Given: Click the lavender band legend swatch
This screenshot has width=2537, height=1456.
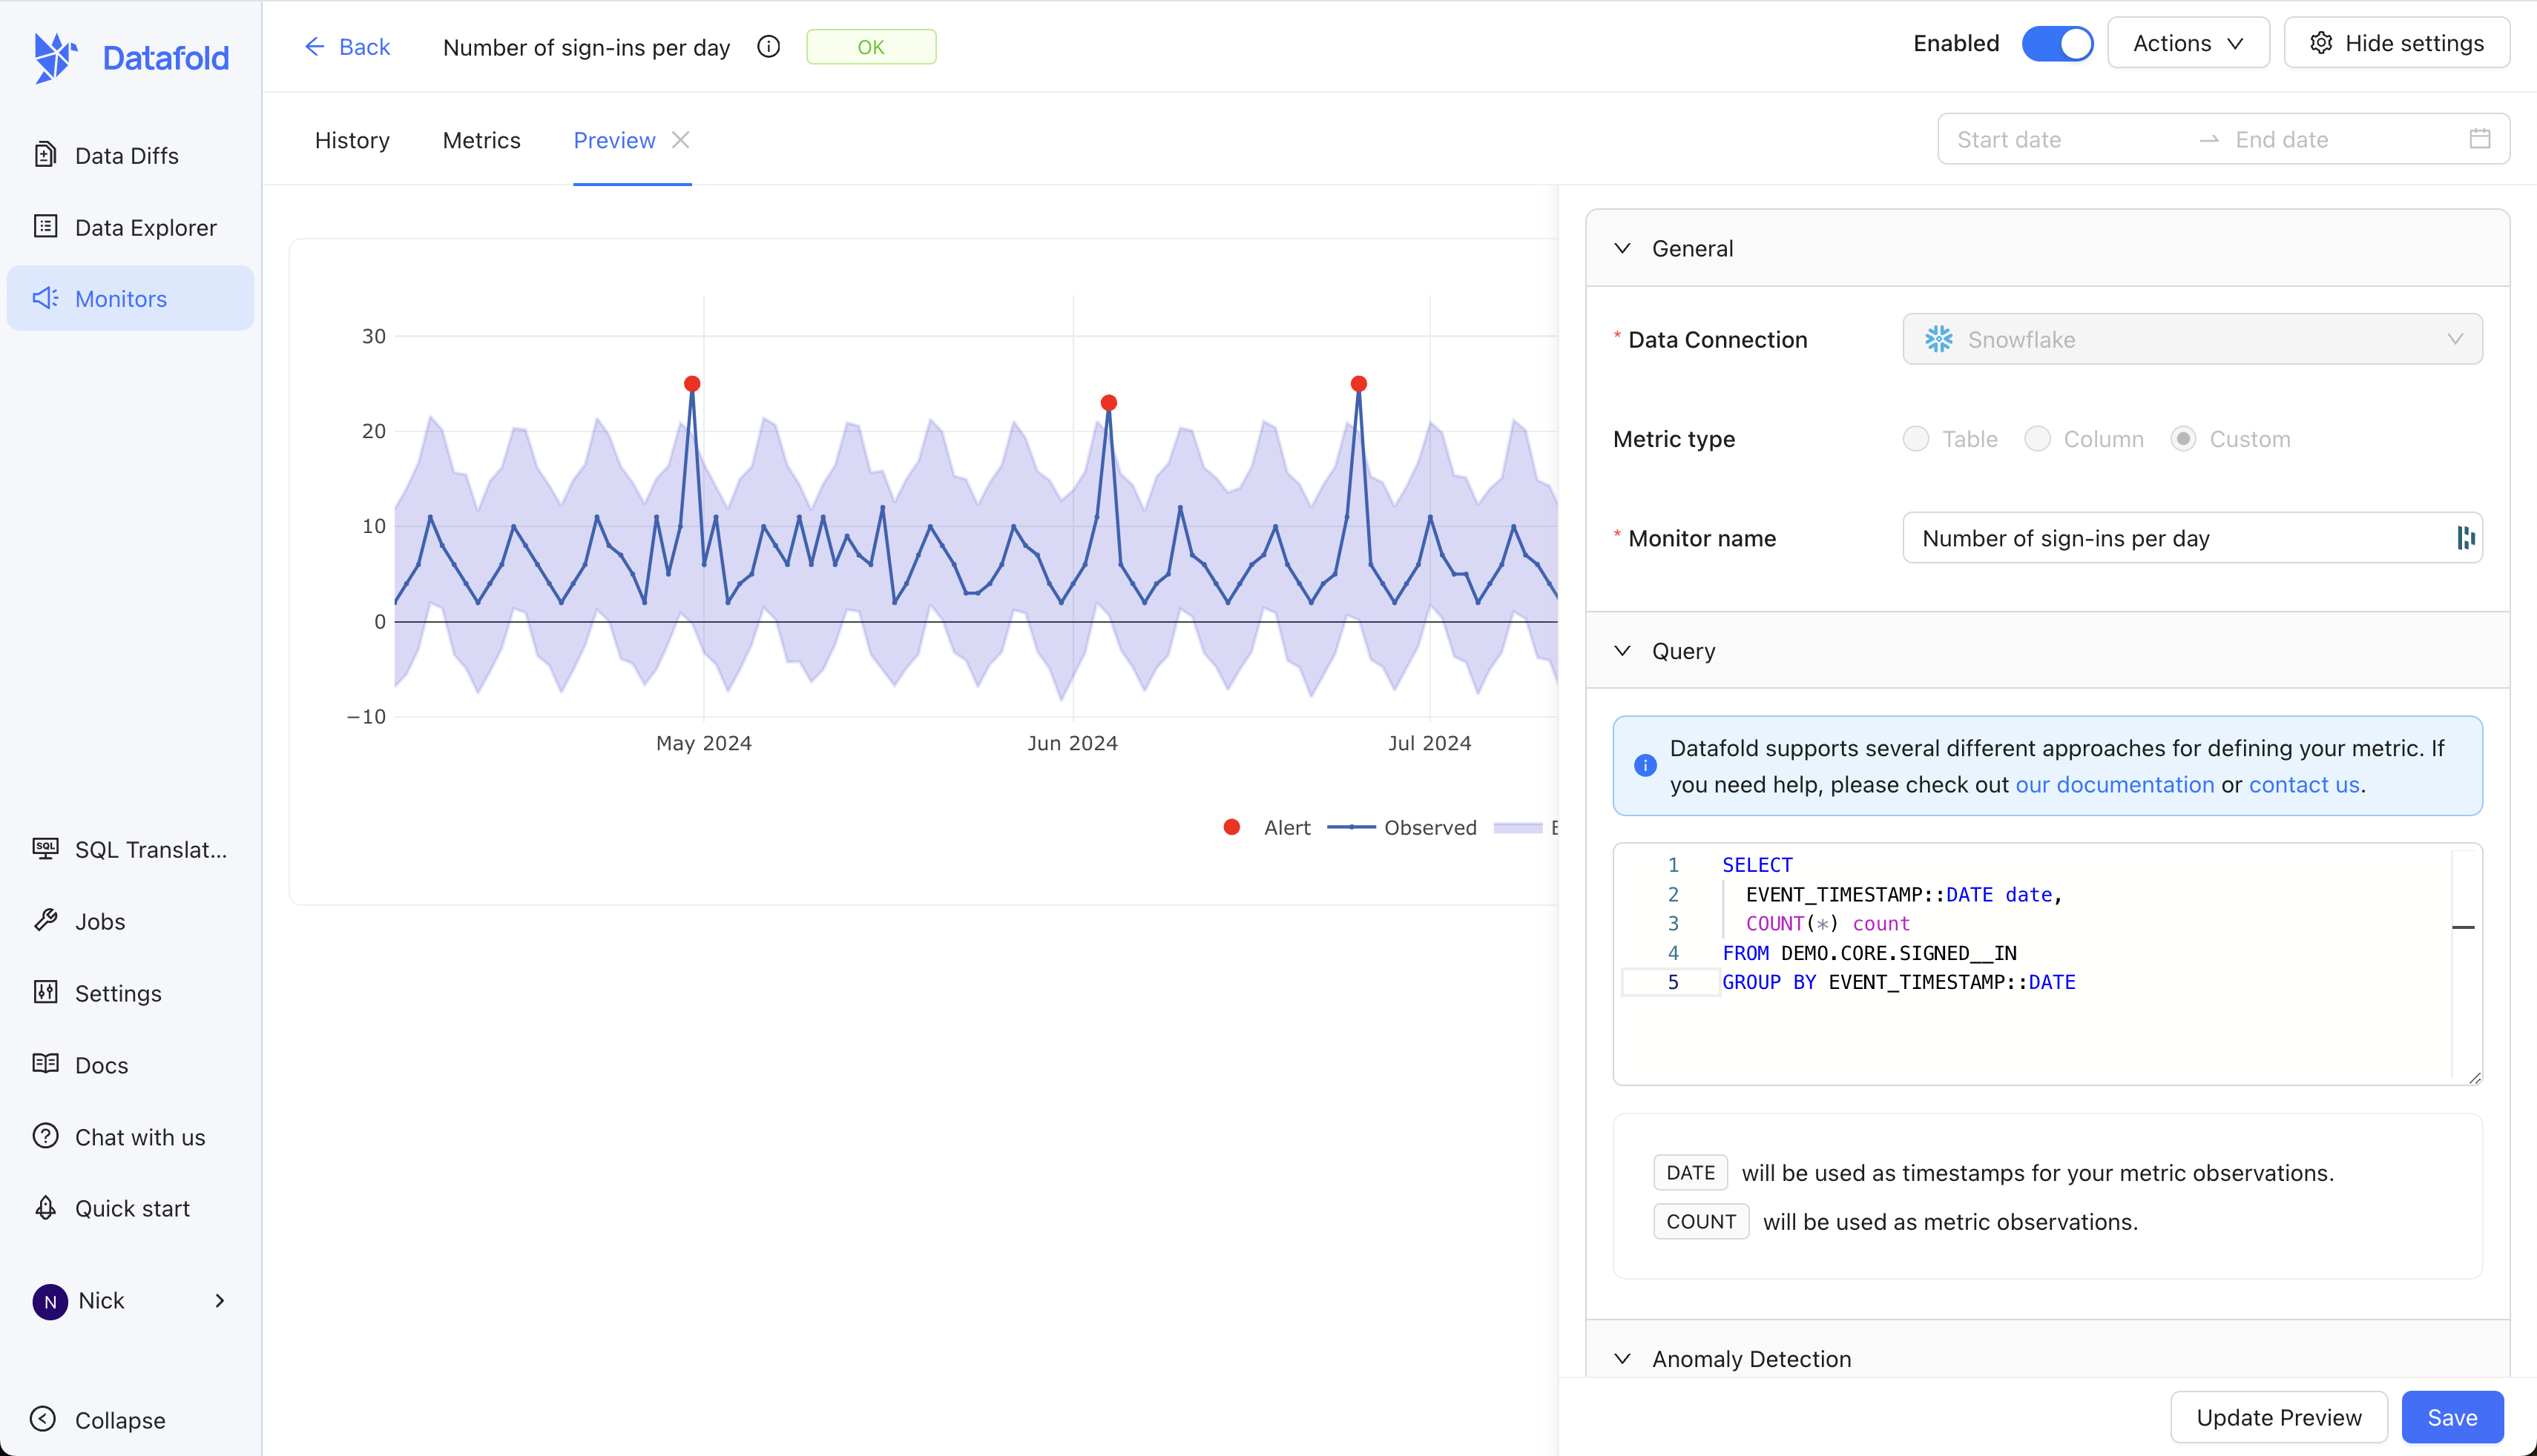Looking at the screenshot, I should pyautogui.click(x=1518, y=827).
